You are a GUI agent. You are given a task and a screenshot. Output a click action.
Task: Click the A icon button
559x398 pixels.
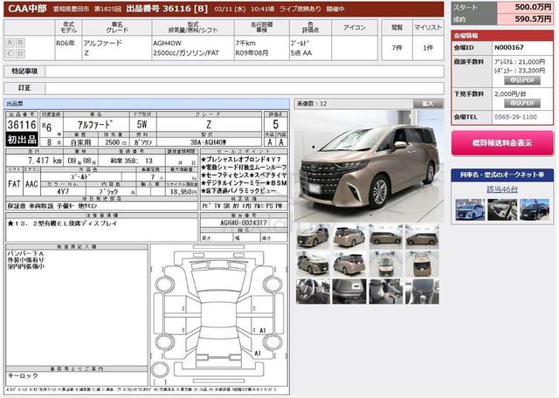click(x=10, y=43)
